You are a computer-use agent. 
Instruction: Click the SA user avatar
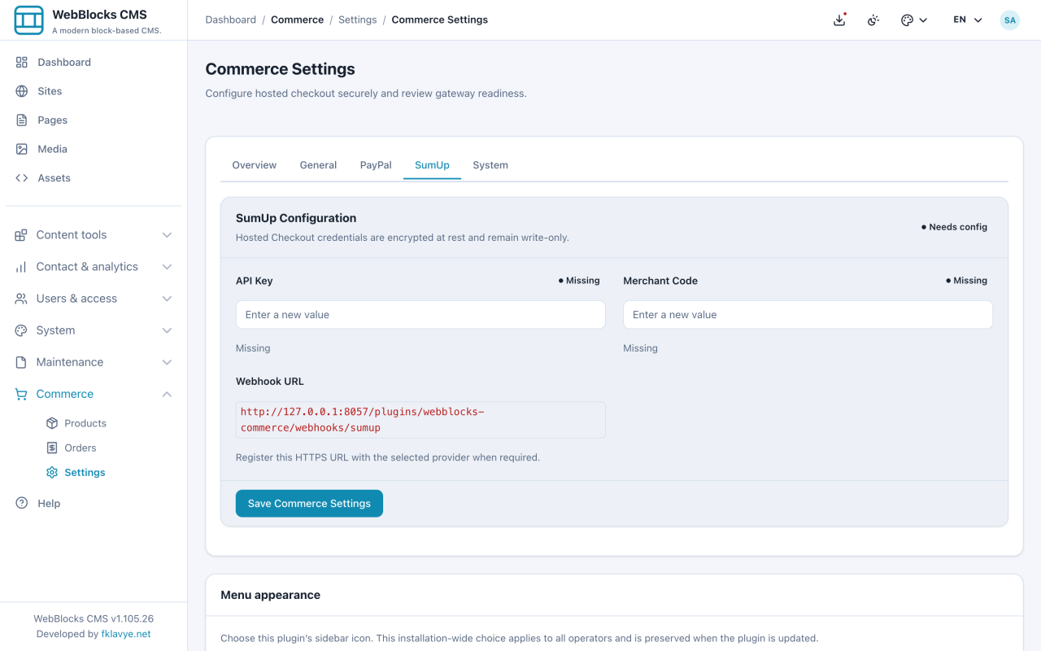click(x=1009, y=20)
